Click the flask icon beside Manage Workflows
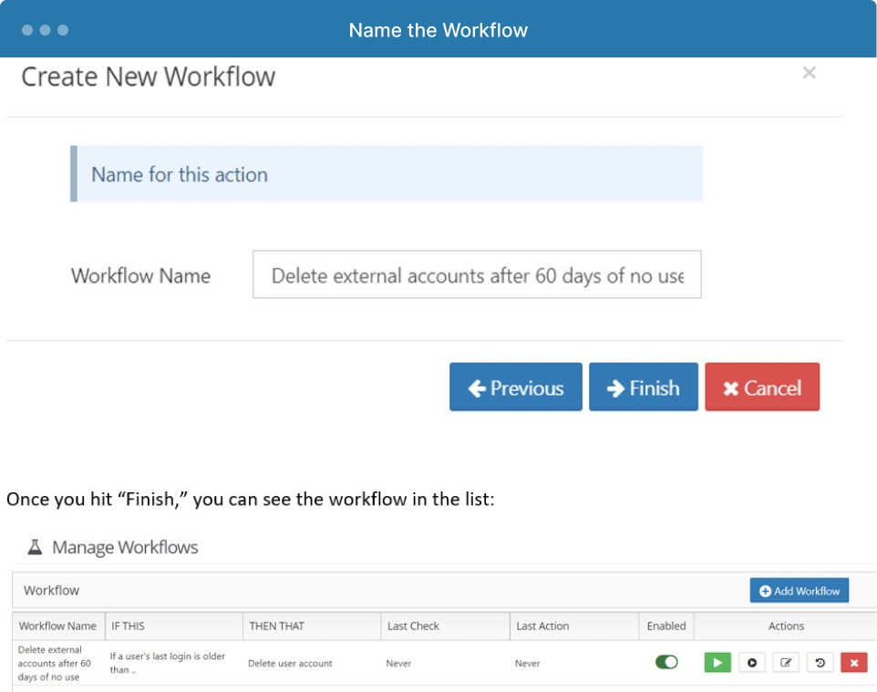 click(35, 546)
